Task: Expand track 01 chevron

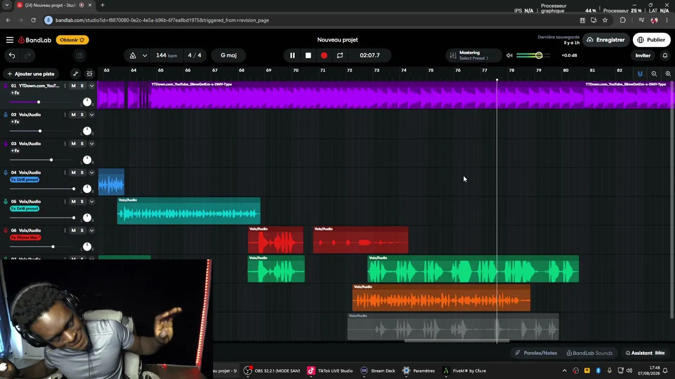Action: 91,86
